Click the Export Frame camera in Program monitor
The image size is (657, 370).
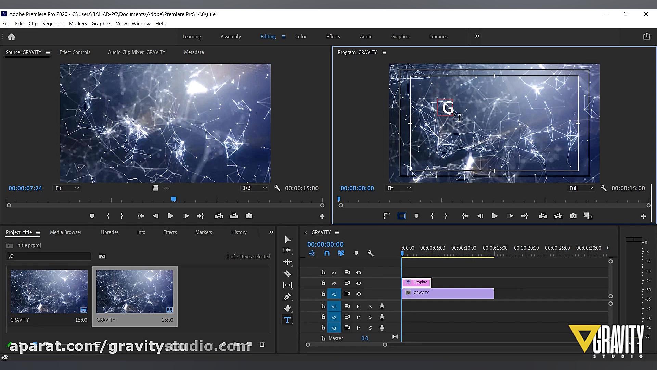tap(573, 216)
